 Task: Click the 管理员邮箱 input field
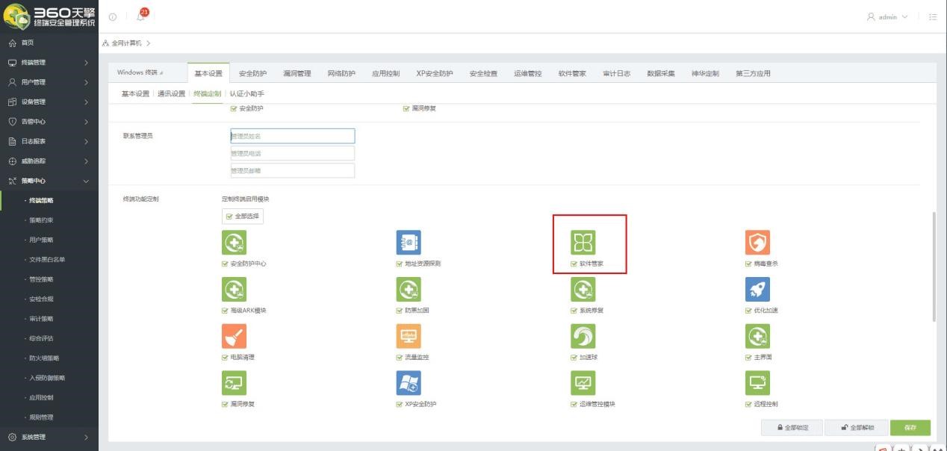(293, 170)
